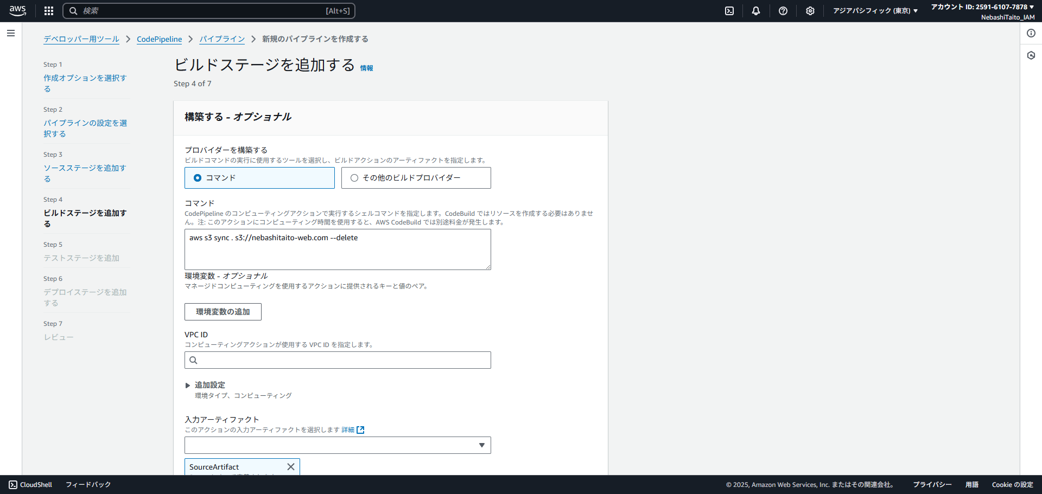
Task: Open the external link icon next to 詳細
Action: tap(360, 430)
